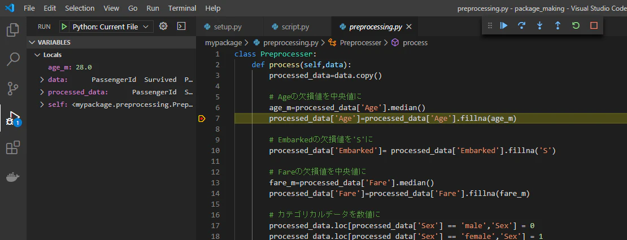Open the Edit menu
The image size is (627, 240).
pyautogui.click(x=50, y=8)
